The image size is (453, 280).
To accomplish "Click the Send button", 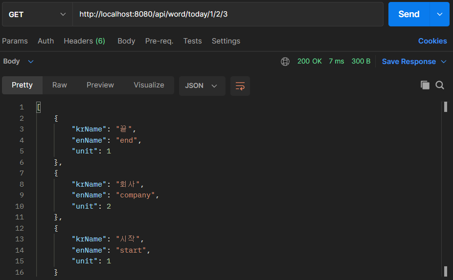I will [x=409, y=14].
